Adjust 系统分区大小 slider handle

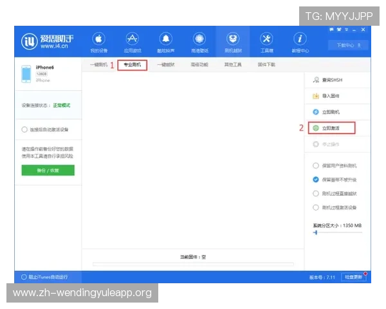[x=316, y=232]
